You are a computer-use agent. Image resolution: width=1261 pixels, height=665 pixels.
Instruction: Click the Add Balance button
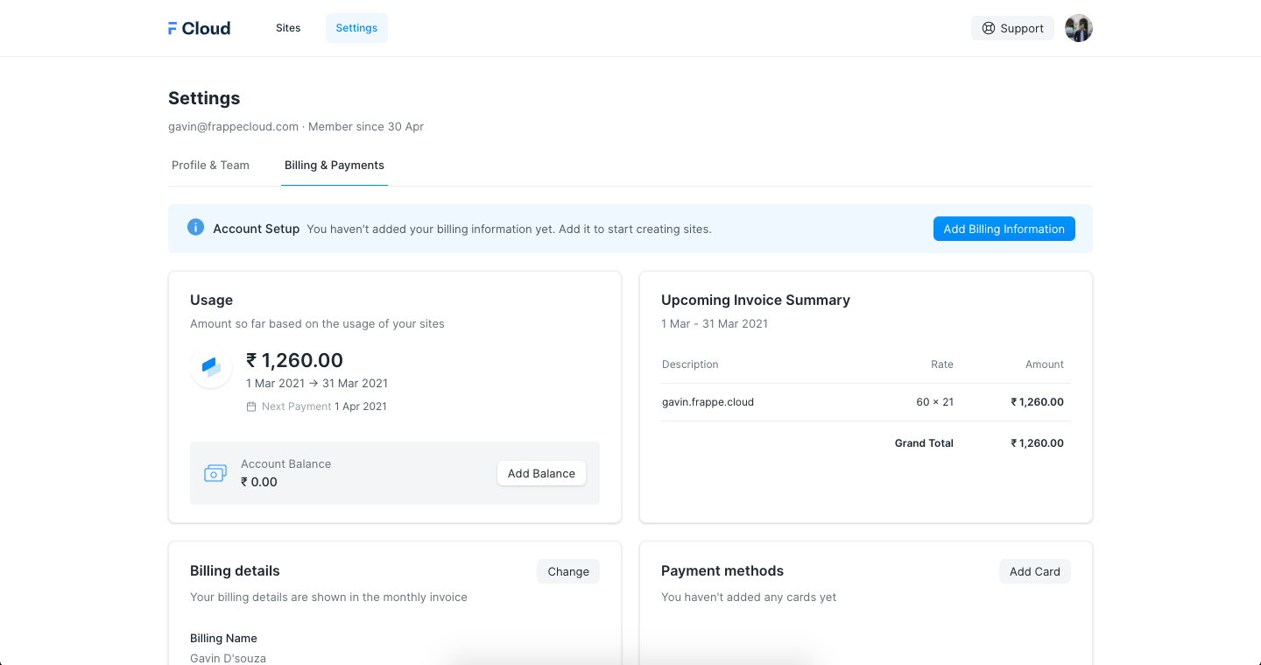541,473
